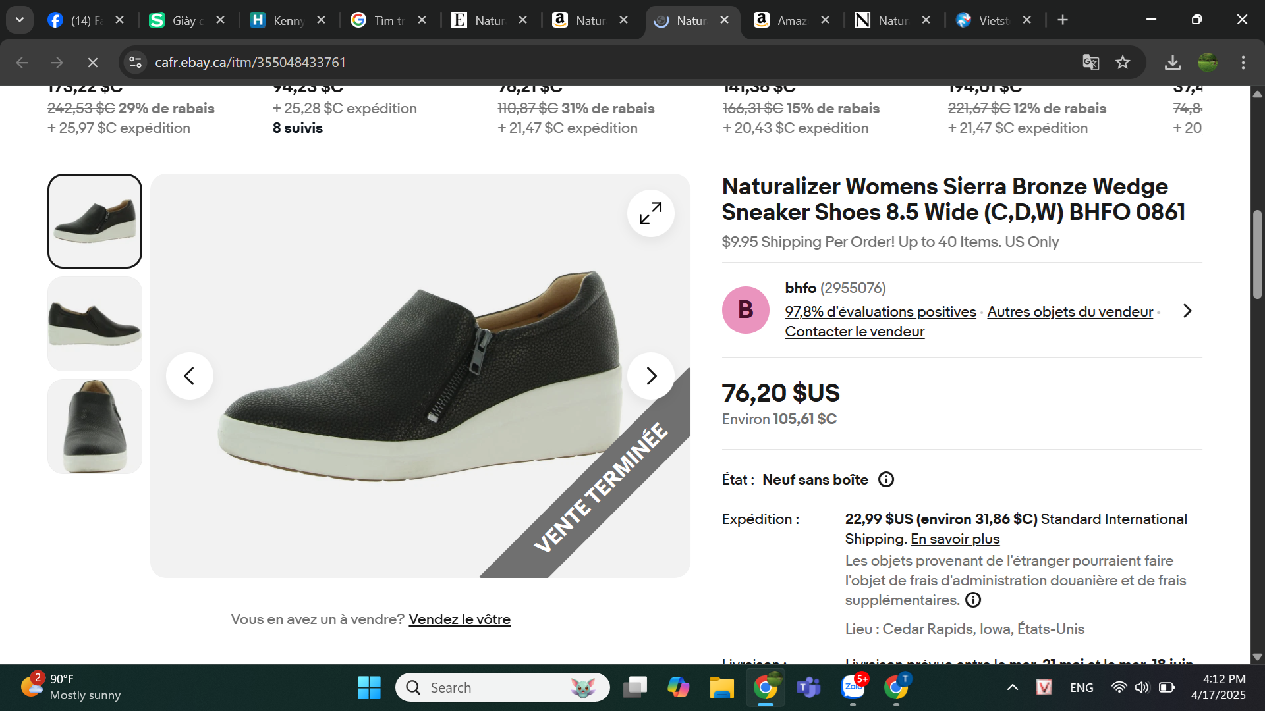Image resolution: width=1265 pixels, height=711 pixels.
Task: Open En savoir plus shipping link
Action: [955, 539]
